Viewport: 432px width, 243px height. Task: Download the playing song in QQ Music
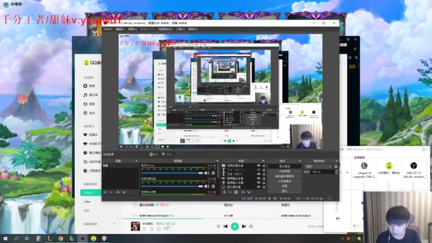(x=152, y=228)
